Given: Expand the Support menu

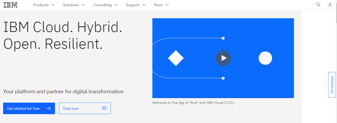Looking at the screenshot, I should (x=136, y=5).
